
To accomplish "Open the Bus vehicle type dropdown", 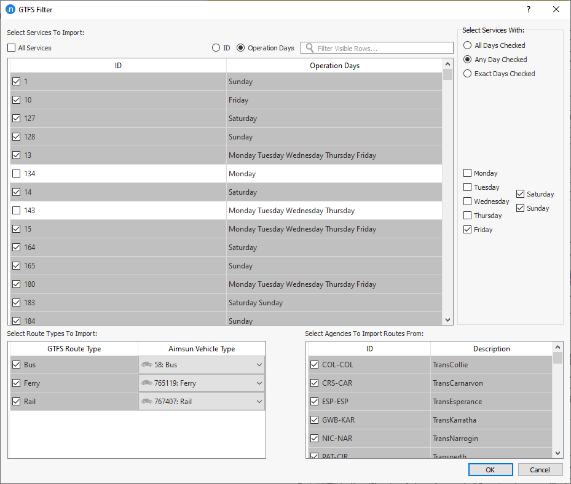I will coord(259,364).
